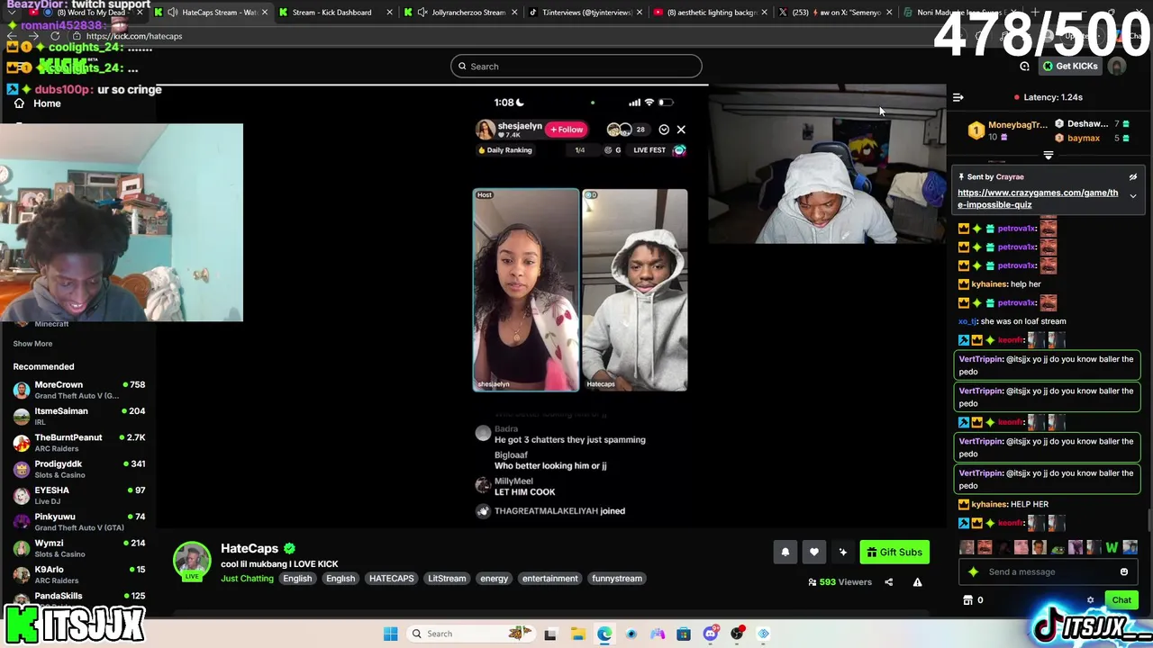Image resolution: width=1153 pixels, height=648 pixels.
Task: Click the Kick search bar
Action: (x=576, y=67)
